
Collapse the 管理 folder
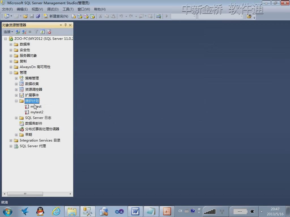pos(11,73)
